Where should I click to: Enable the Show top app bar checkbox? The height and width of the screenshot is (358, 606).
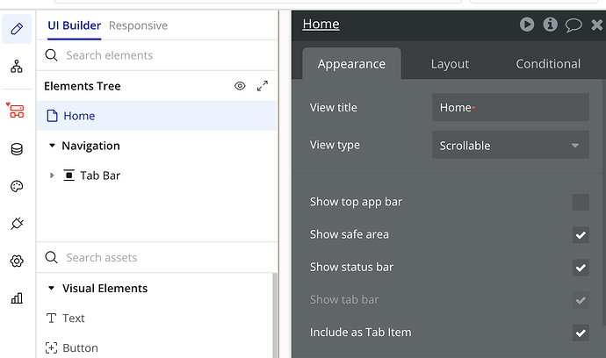581,202
